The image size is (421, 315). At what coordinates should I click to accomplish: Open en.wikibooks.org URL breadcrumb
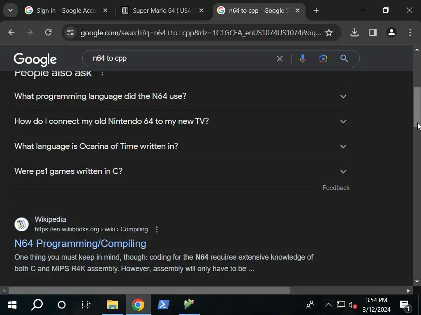91,229
